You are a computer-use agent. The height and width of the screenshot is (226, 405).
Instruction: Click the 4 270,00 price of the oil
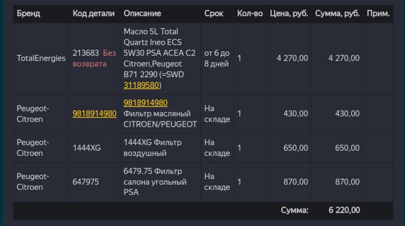pyautogui.click(x=292, y=58)
